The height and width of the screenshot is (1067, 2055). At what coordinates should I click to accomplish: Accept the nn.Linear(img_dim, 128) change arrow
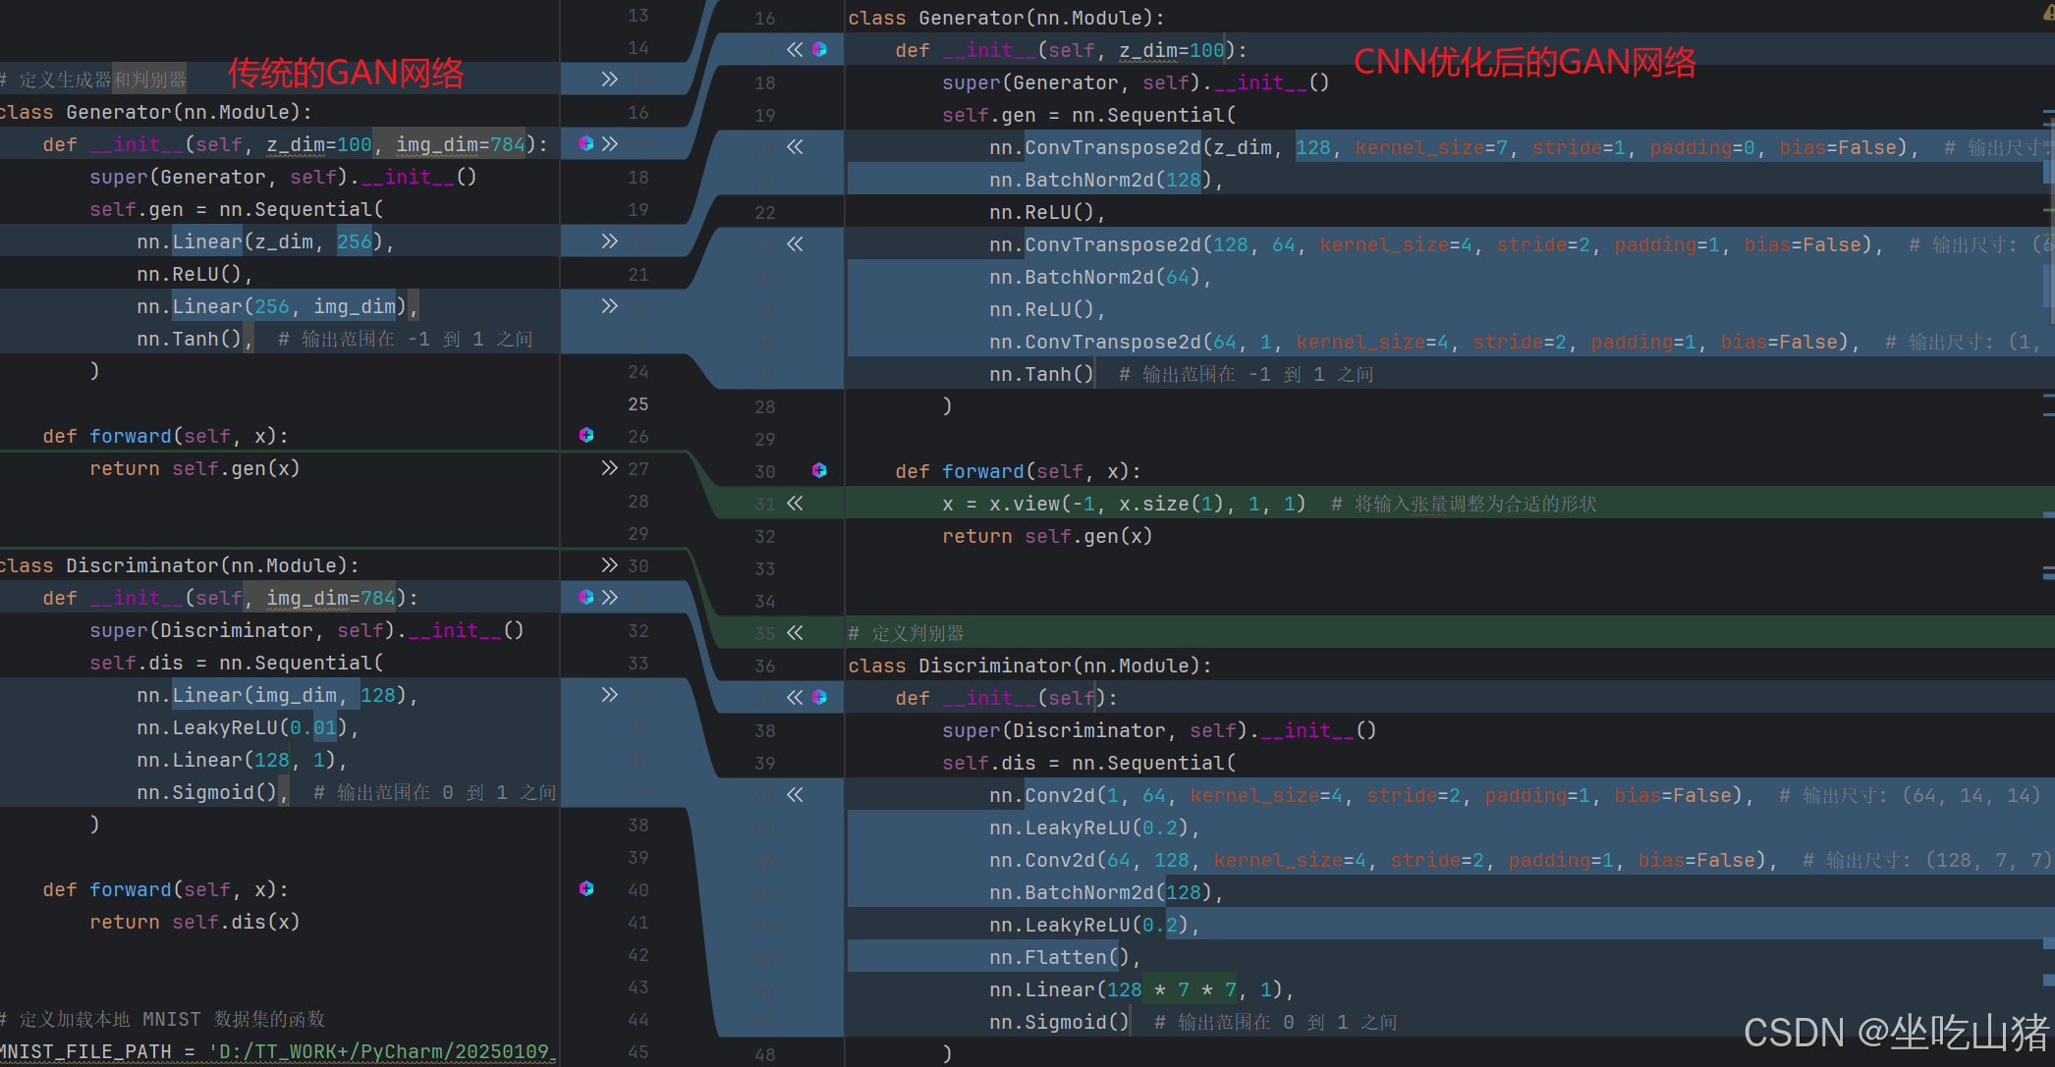610,695
